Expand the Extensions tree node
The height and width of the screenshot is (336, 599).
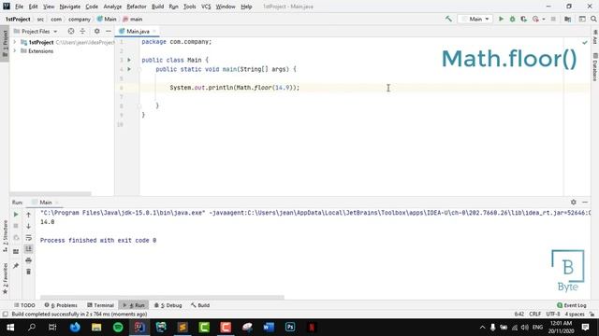[x=15, y=51]
